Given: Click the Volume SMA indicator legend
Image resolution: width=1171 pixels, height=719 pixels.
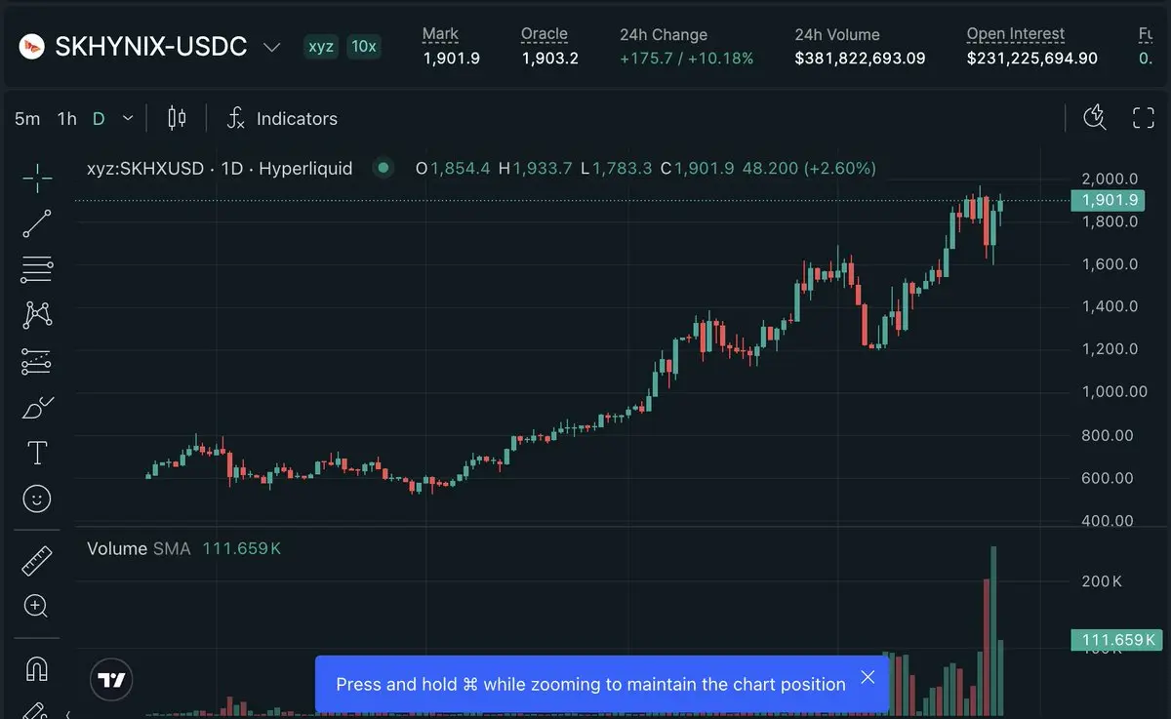Looking at the screenshot, I should click(x=183, y=548).
